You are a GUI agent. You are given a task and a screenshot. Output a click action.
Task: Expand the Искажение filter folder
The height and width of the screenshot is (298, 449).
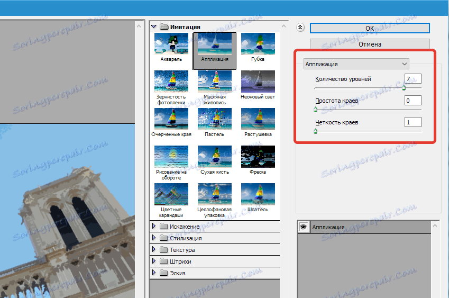click(154, 226)
